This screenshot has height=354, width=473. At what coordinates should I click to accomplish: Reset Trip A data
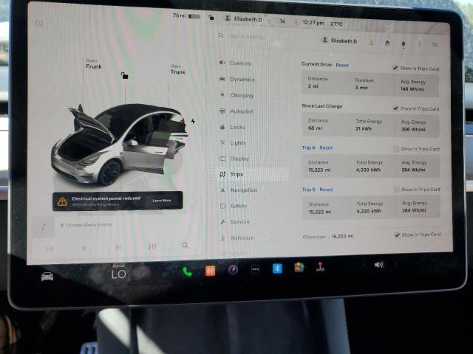coord(326,147)
